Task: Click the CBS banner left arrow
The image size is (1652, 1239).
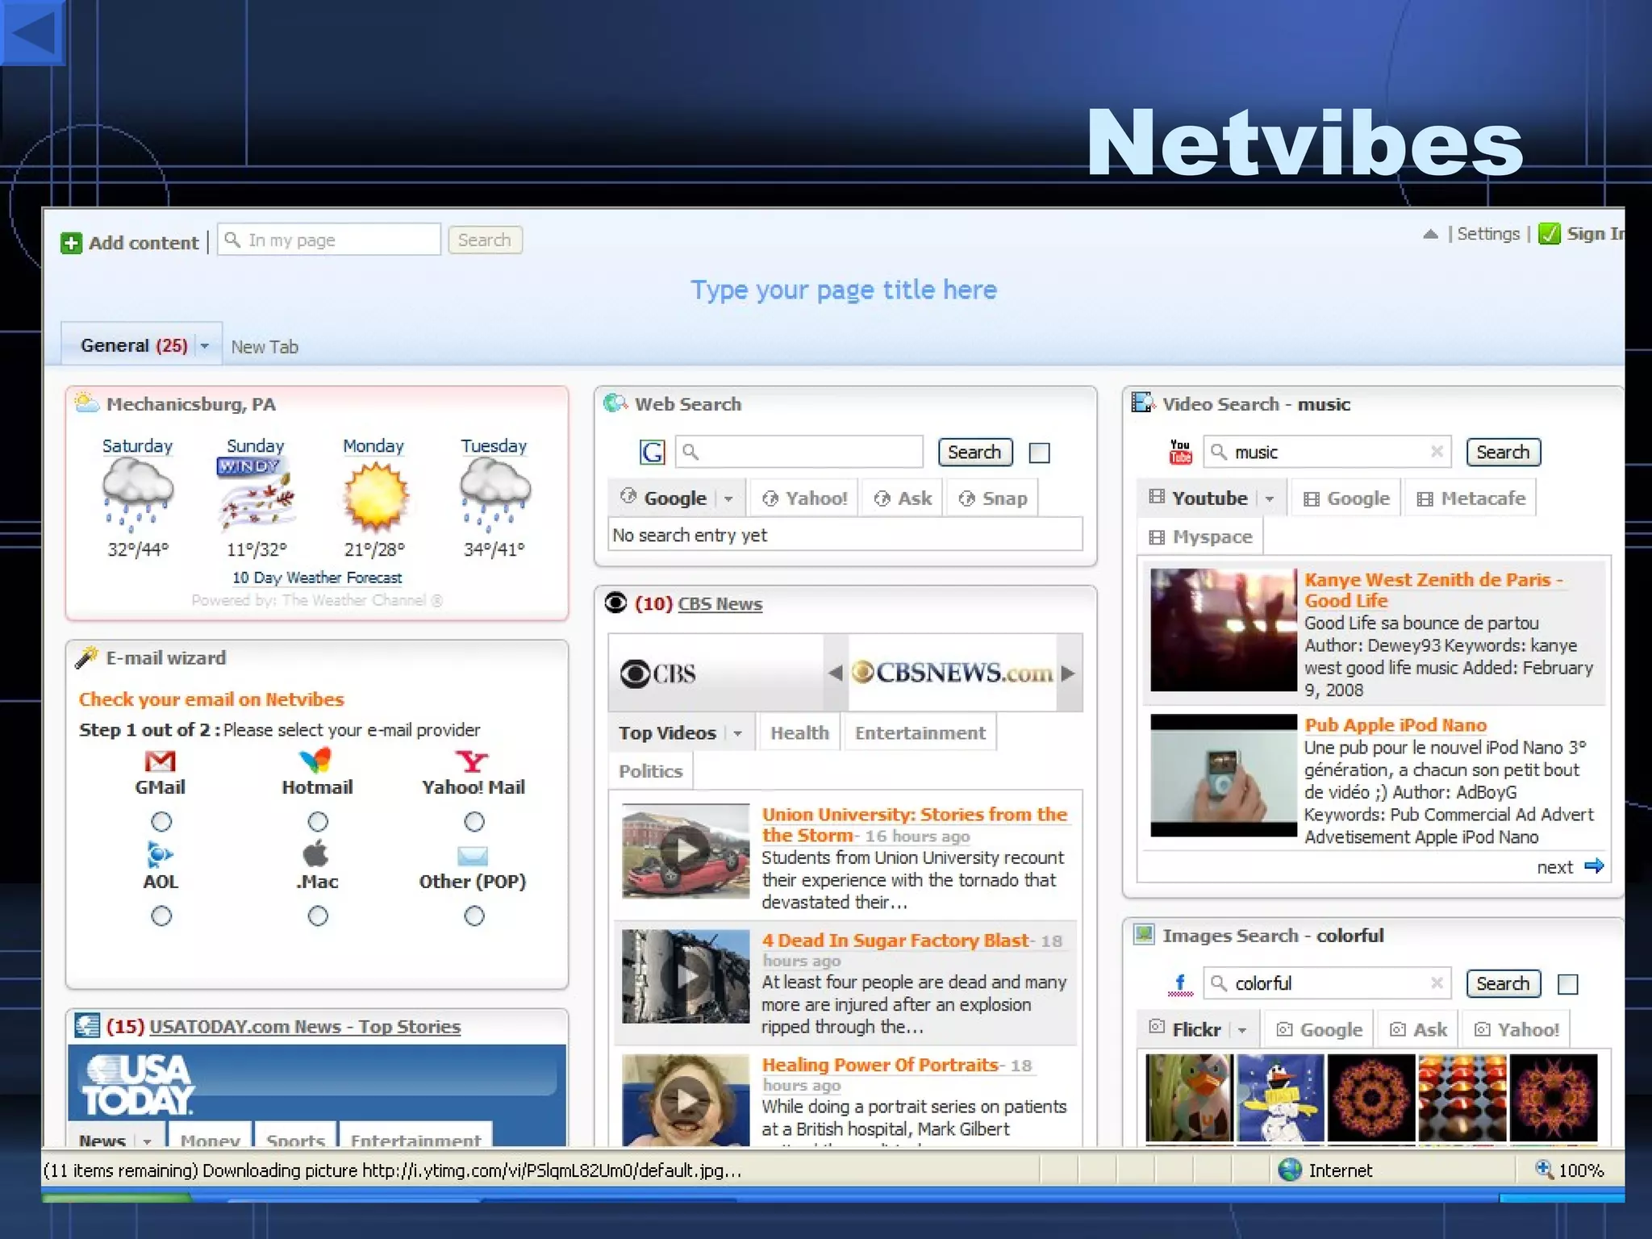Action: pyautogui.click(x=835, y=673)
